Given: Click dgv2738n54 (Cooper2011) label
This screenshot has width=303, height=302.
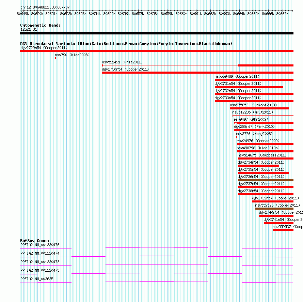Looking at the screenshot, I should coord(261,191).
